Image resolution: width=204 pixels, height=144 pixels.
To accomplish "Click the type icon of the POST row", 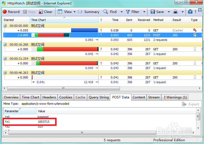I will tap(195, 35).
